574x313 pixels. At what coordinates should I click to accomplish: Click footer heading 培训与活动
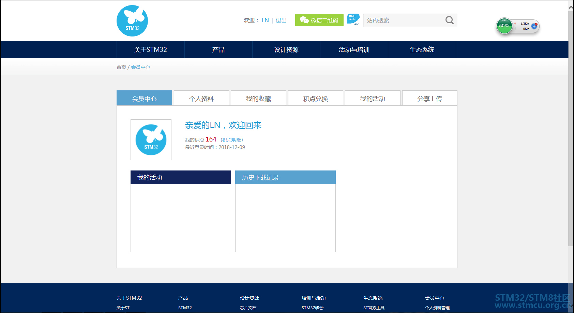coord(314,298)
